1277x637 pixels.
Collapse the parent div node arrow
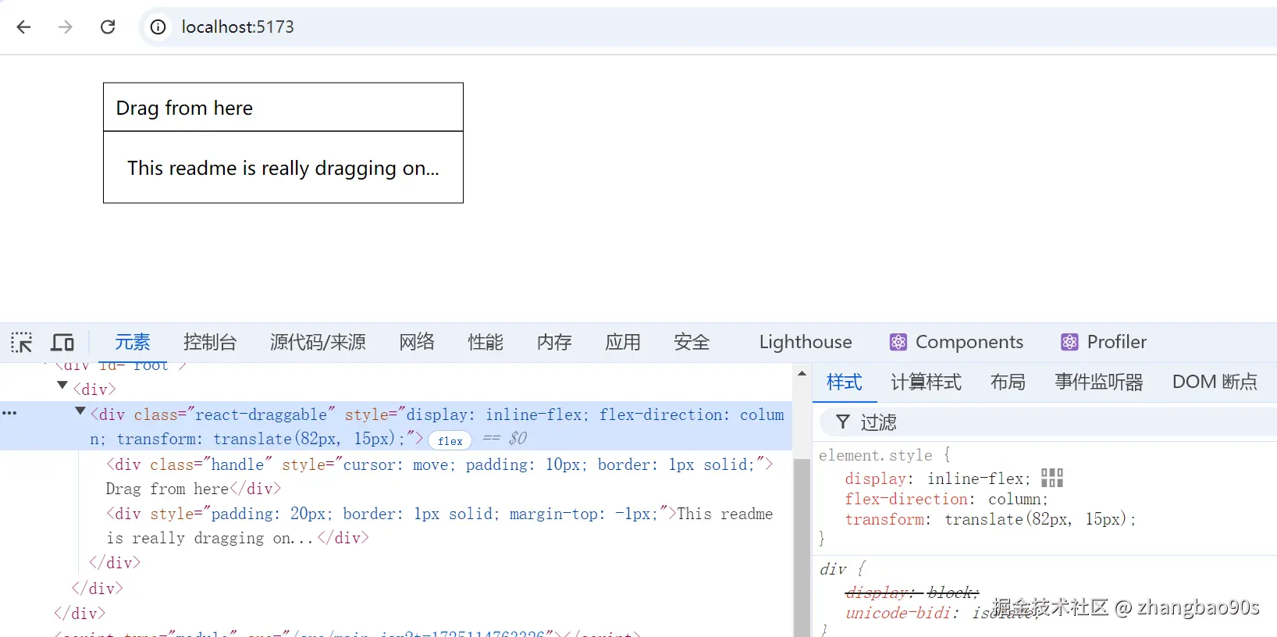tap(62, 386)
